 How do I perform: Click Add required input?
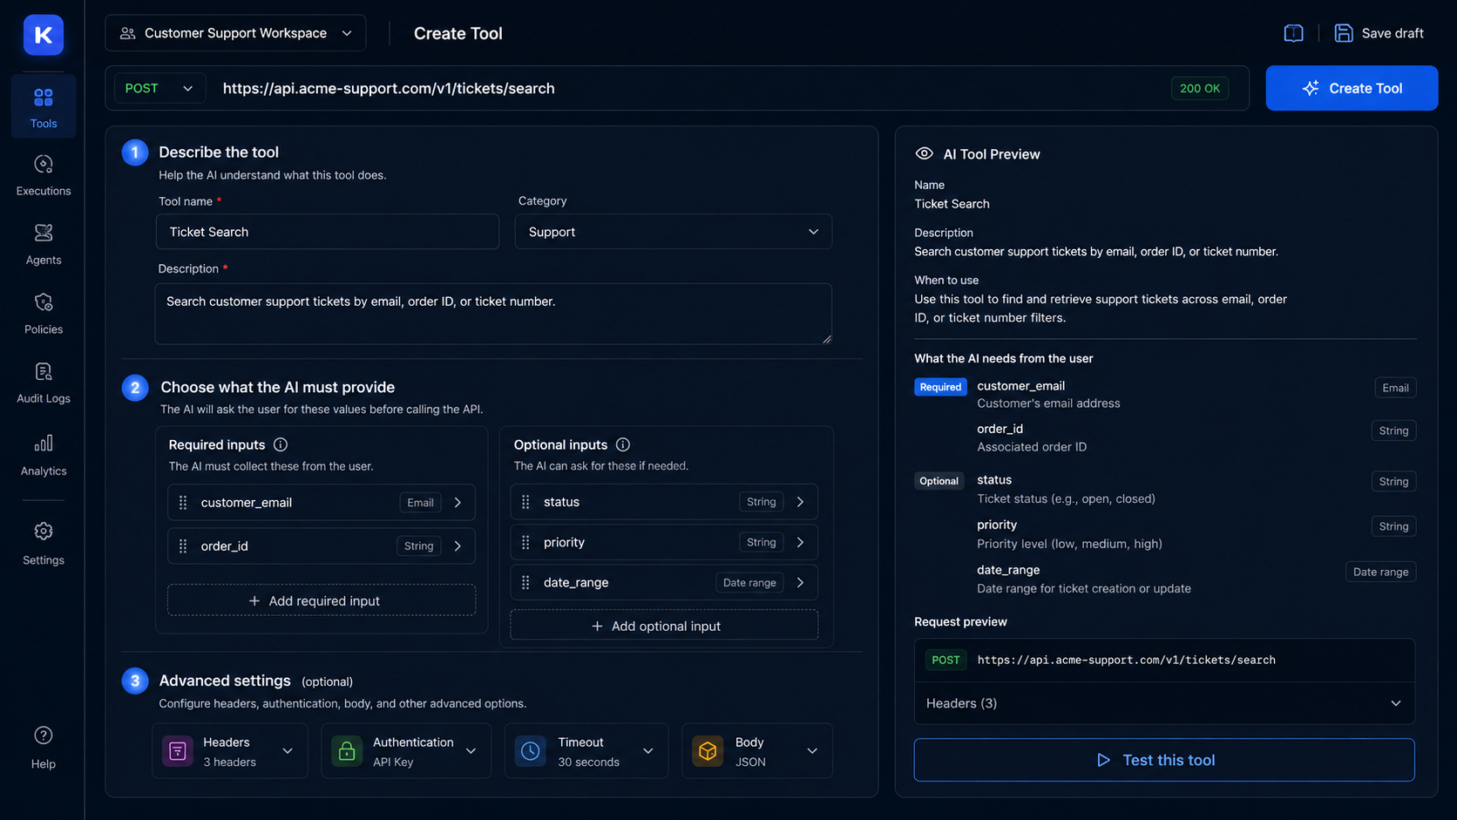(x=322, y=600)
